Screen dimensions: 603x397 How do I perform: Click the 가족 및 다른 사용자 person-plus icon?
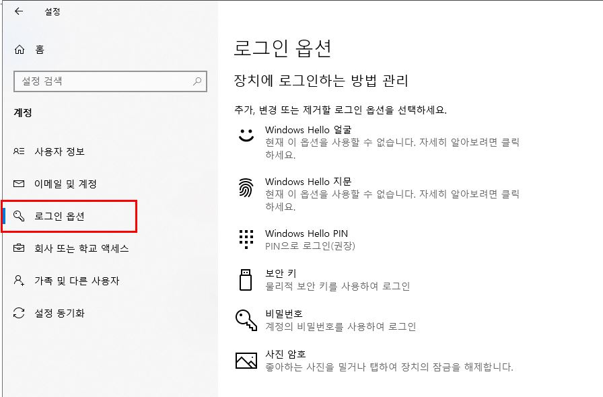19,281
